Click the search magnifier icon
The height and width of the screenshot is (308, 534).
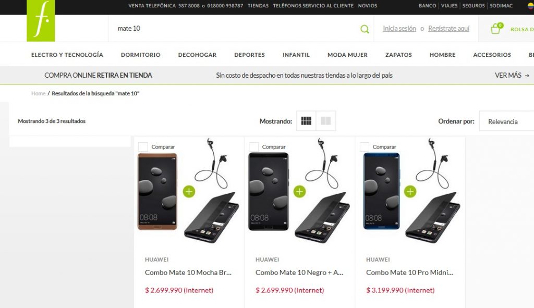coord(365,29)
